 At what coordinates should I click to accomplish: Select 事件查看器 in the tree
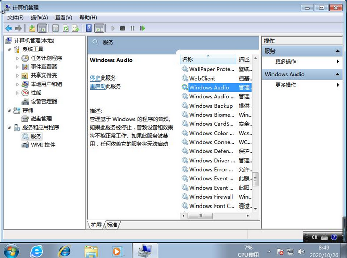pos(44,67)
